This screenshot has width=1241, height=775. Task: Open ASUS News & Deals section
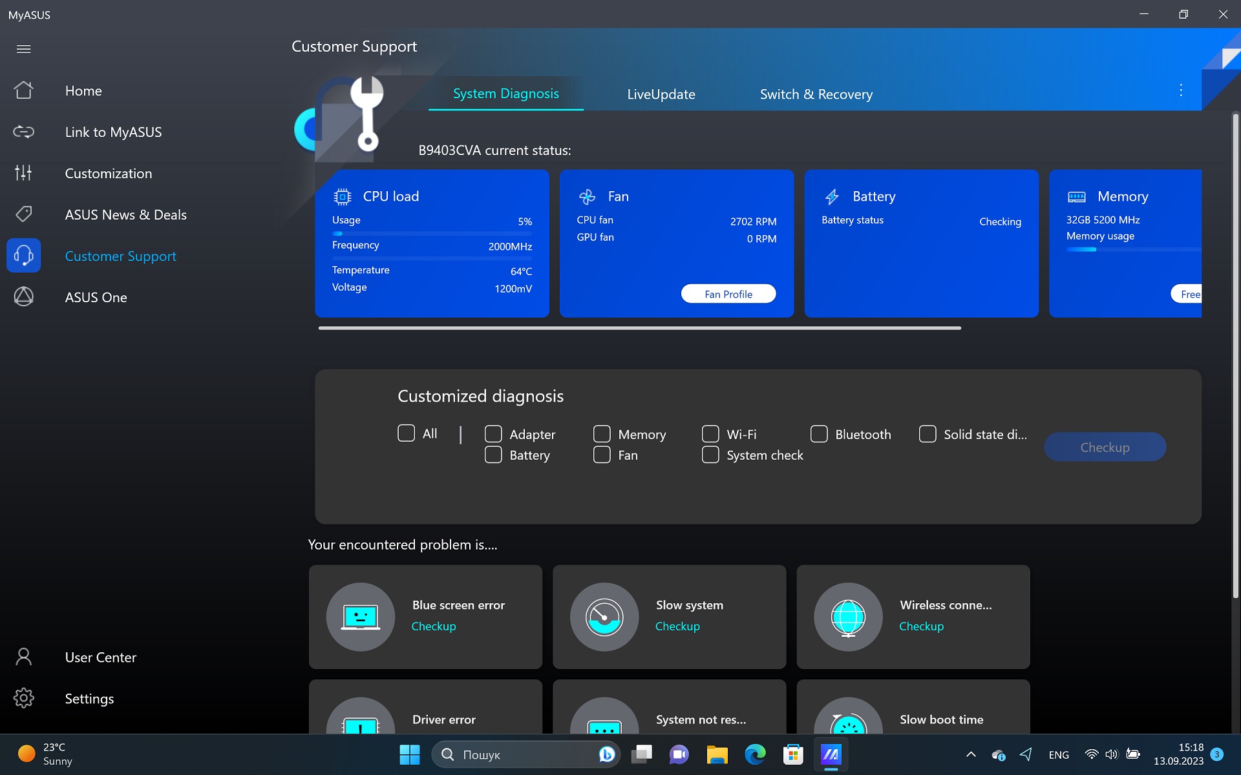[x=126, y=214]
